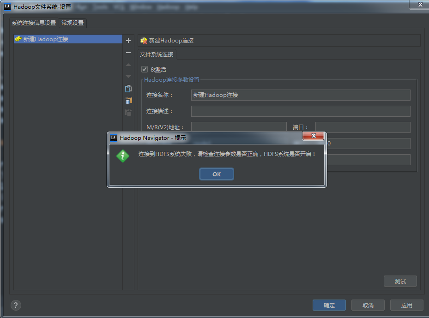Move connection down with arrow icon
This screenshot has height=318, width=429.
click(128, 77)
